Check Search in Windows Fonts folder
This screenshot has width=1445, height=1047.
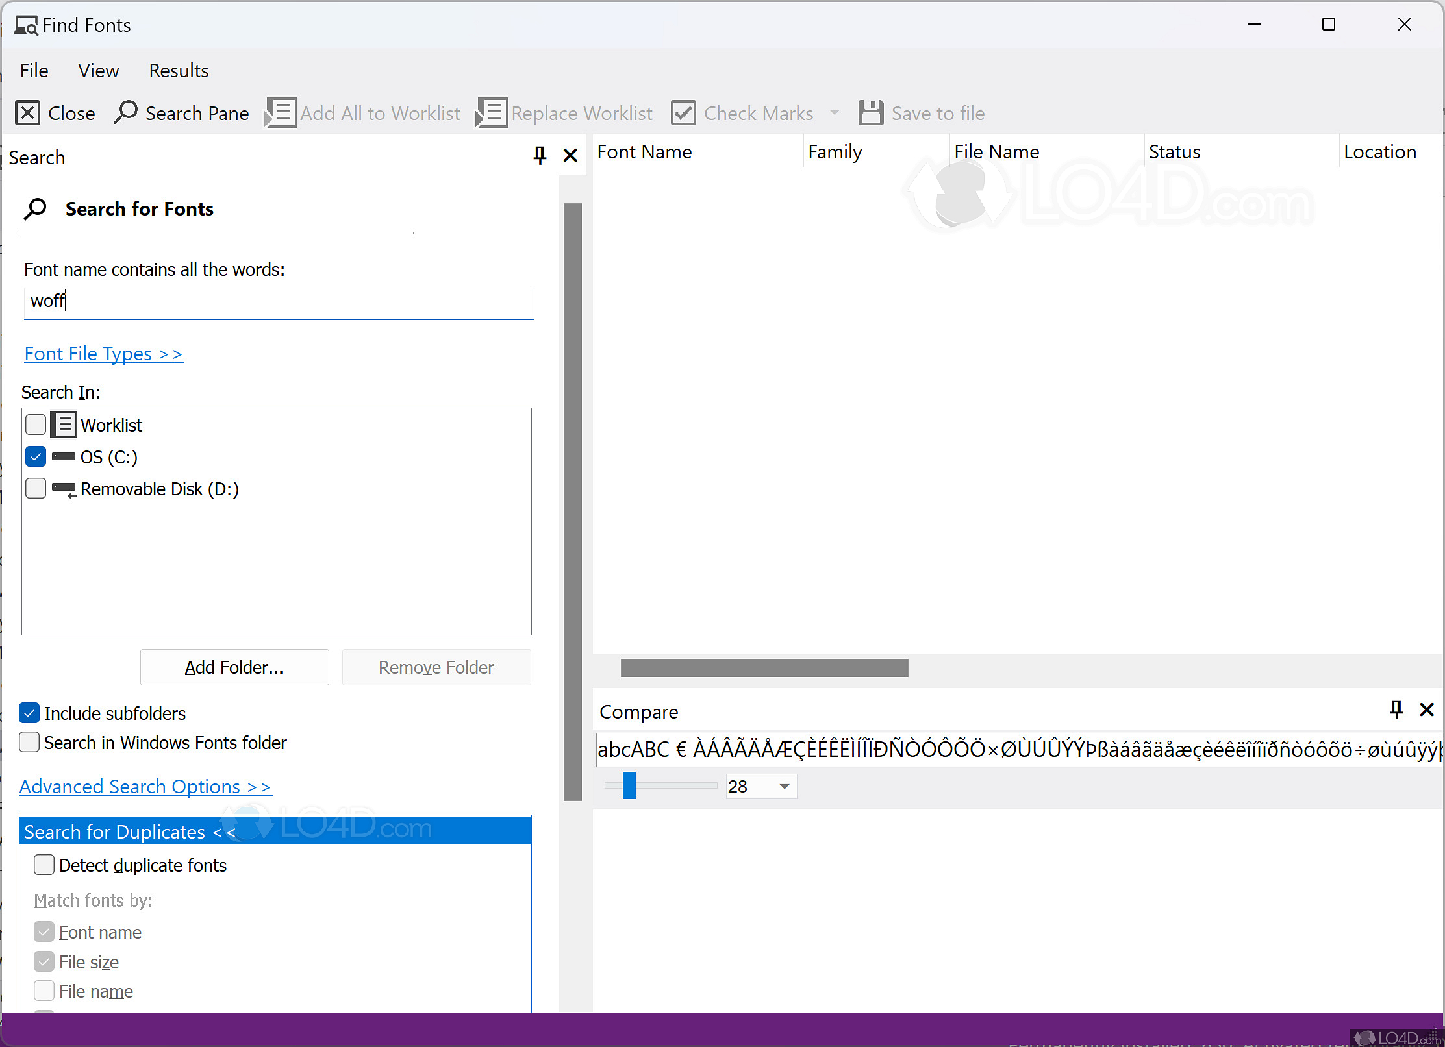point(29,742)
